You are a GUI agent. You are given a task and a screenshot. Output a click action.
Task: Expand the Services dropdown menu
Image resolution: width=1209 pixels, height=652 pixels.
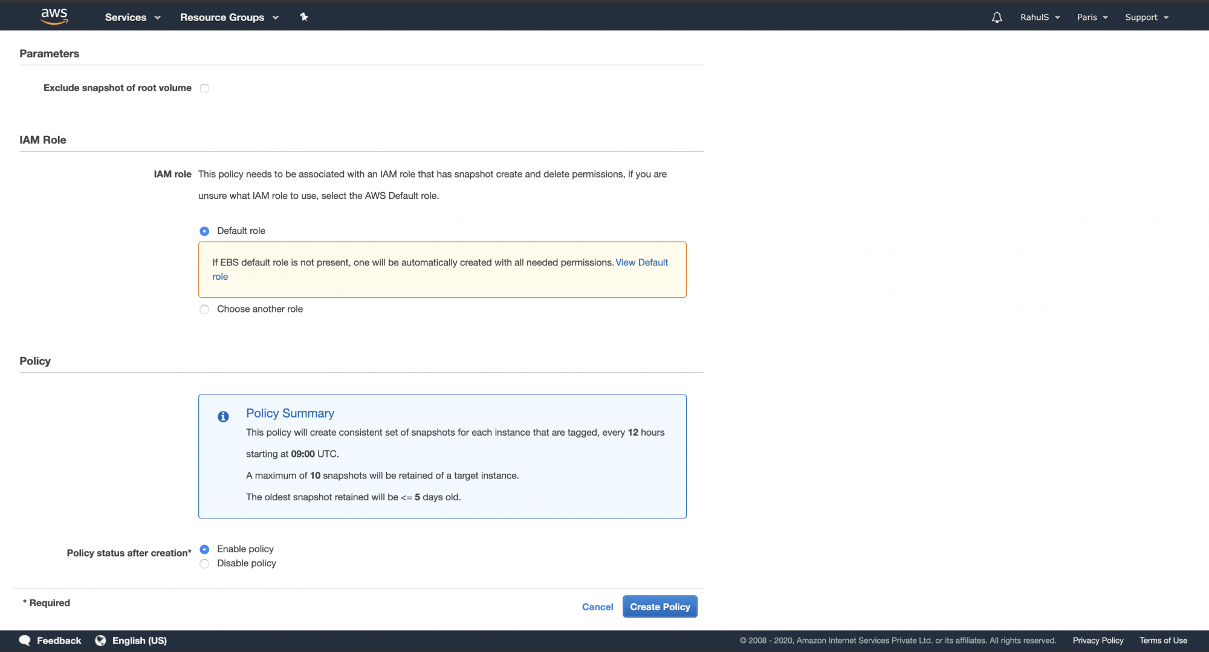pos(132,18)
